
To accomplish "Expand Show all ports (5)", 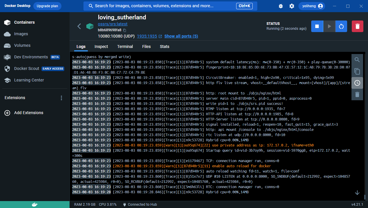I will pyautogui.click(x=181, y=36).
